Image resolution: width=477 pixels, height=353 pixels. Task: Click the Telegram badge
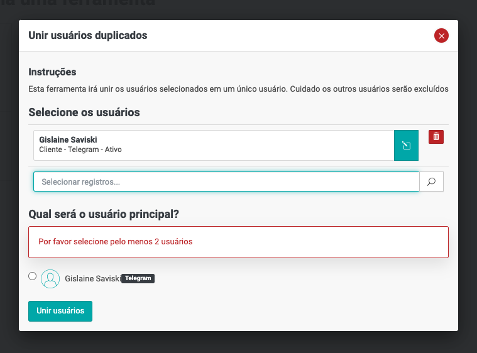(138, 278)
